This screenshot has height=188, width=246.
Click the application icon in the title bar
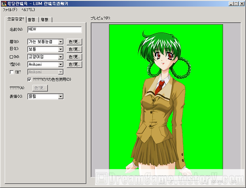coord(4,3)
